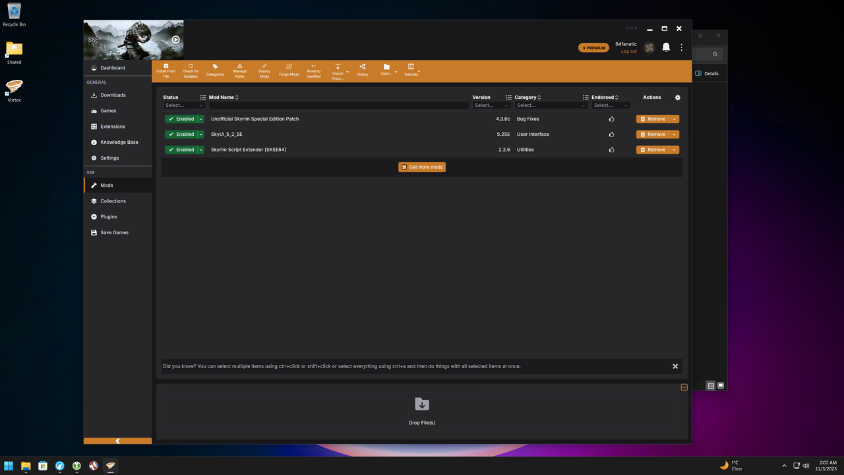Toggle Enabled status for Skyrim Script Extender
Screen dimensions: 844x475
[181, 150]
